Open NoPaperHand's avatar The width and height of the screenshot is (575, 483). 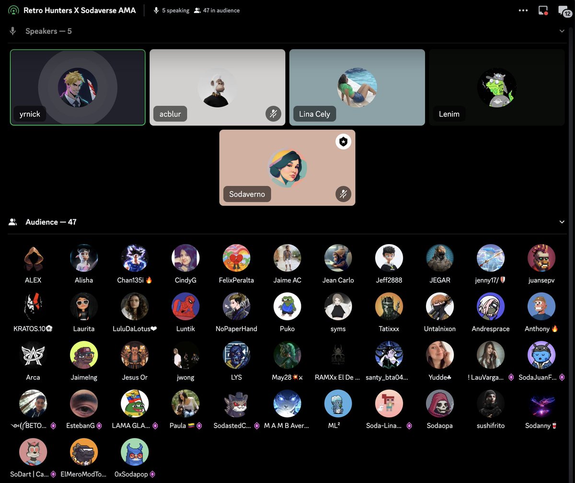236,306
